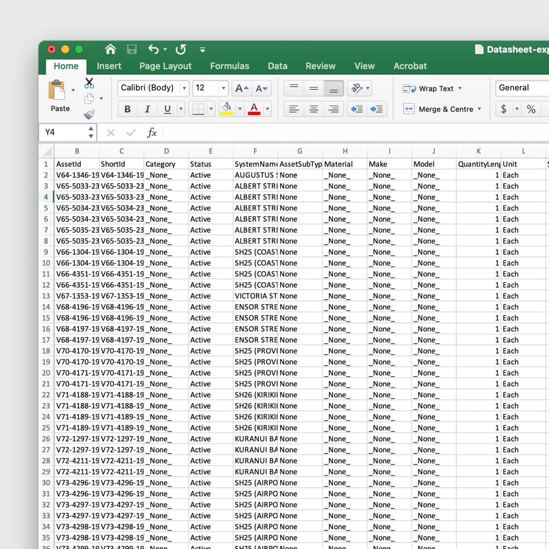Open the font size dropdown
The width and height of the screenshot is (549, 549).
pyautogui.click(x=223, y=88)
